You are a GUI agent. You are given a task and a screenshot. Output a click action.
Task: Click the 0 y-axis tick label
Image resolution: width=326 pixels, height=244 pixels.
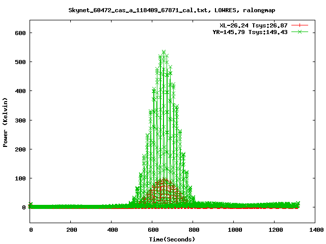tap(24, 207)
